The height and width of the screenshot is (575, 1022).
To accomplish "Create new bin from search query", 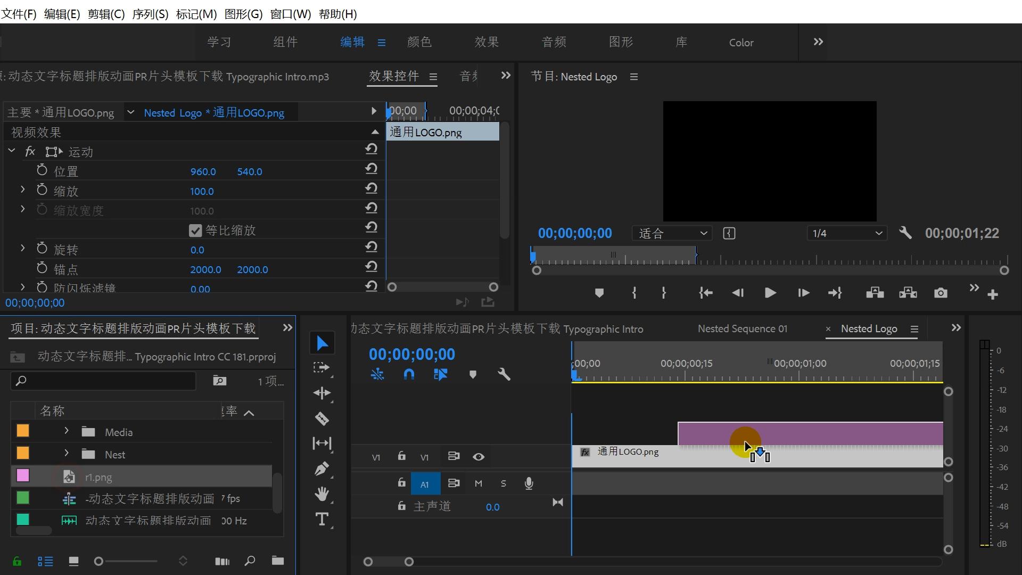I will (x=219, y=381).
